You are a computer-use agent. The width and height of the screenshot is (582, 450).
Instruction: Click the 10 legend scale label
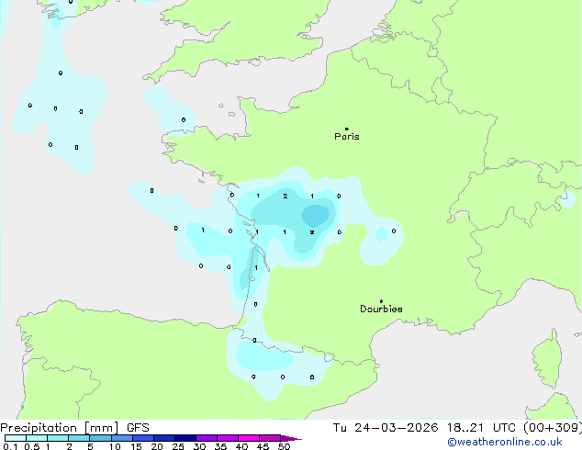point(115,446)
